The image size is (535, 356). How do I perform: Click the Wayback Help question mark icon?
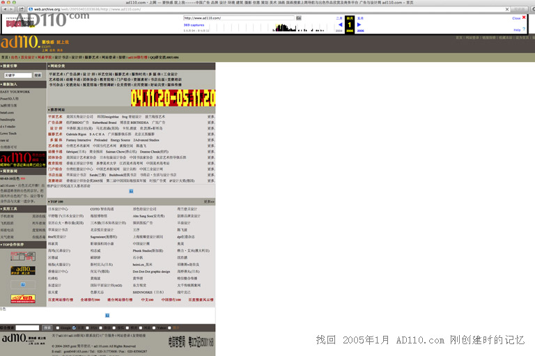[x=524, y=29]
